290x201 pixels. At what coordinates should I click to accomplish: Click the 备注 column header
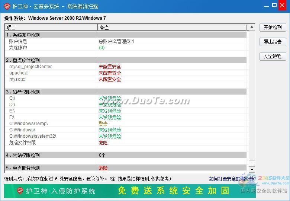pyautogui.click(x=172, y=28)
